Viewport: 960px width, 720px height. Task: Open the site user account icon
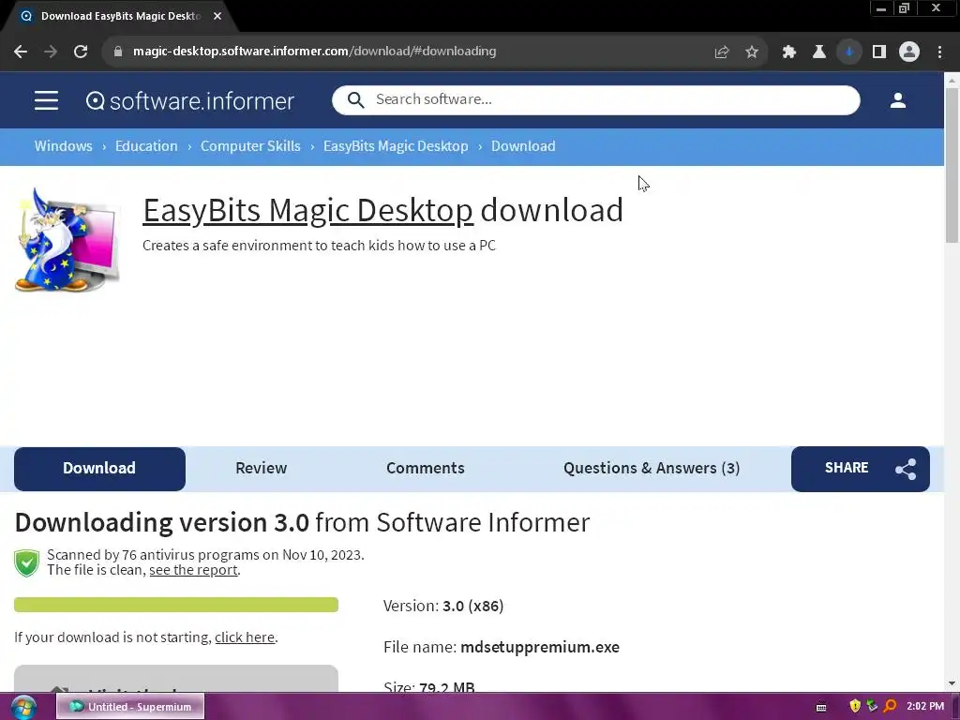tap(897, 100)
